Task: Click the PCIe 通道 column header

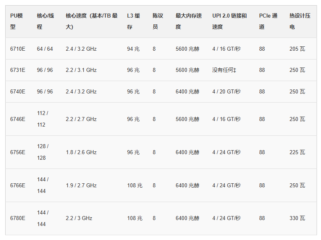Action: coord(268,21)
